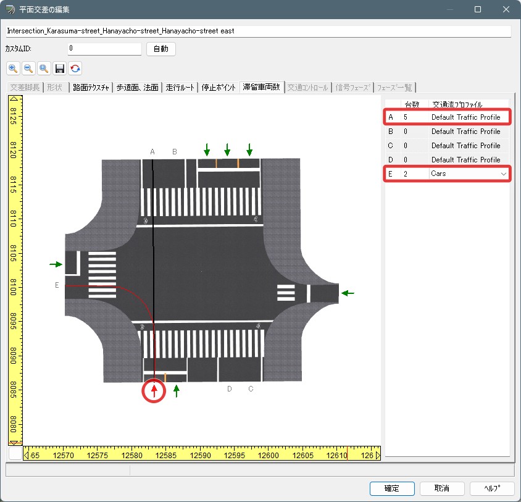Select the green arrow on the west leg

(x=56, y=264)
